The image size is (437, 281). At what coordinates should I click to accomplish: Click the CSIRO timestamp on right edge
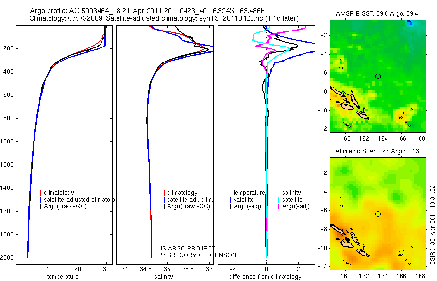click(432, 225)
